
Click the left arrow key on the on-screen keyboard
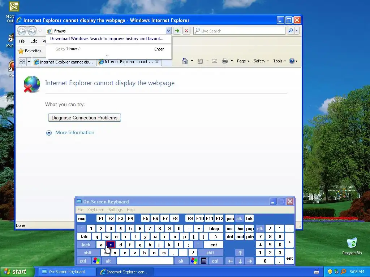coord(231,261)
